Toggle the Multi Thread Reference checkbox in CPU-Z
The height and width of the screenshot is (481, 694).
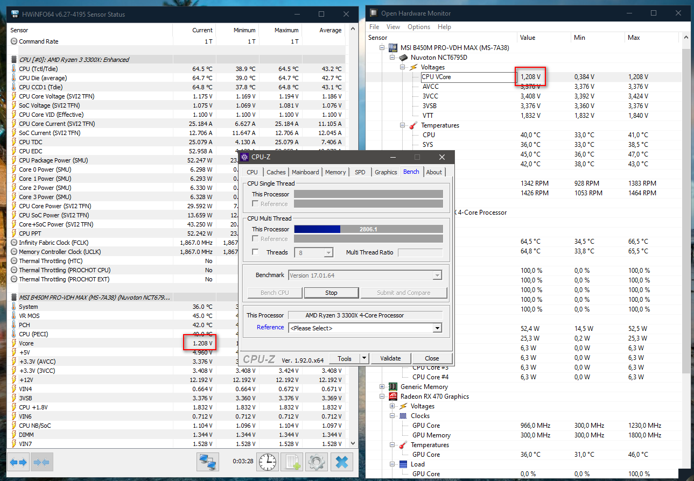tap(255, 239)
